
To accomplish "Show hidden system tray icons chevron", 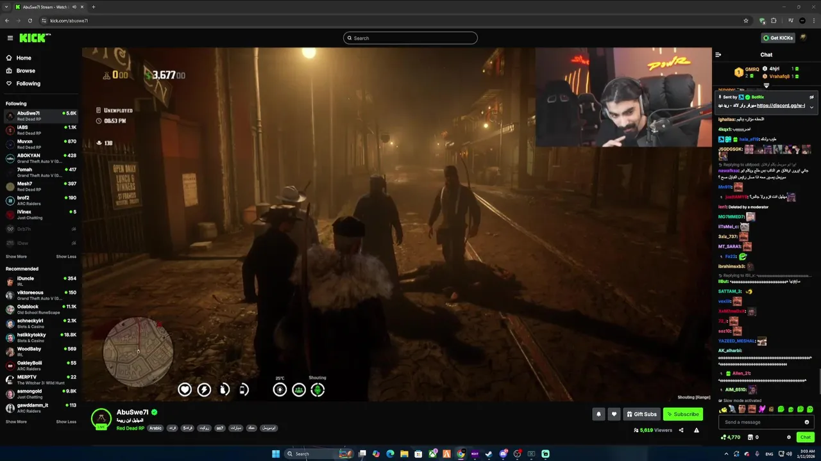I will (x=727, y=454).
